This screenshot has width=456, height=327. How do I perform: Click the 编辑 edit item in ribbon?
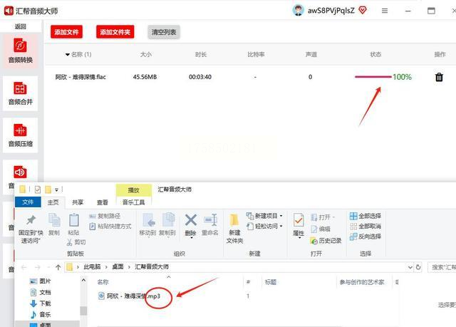pyautogui.click(x=321, y=229)
